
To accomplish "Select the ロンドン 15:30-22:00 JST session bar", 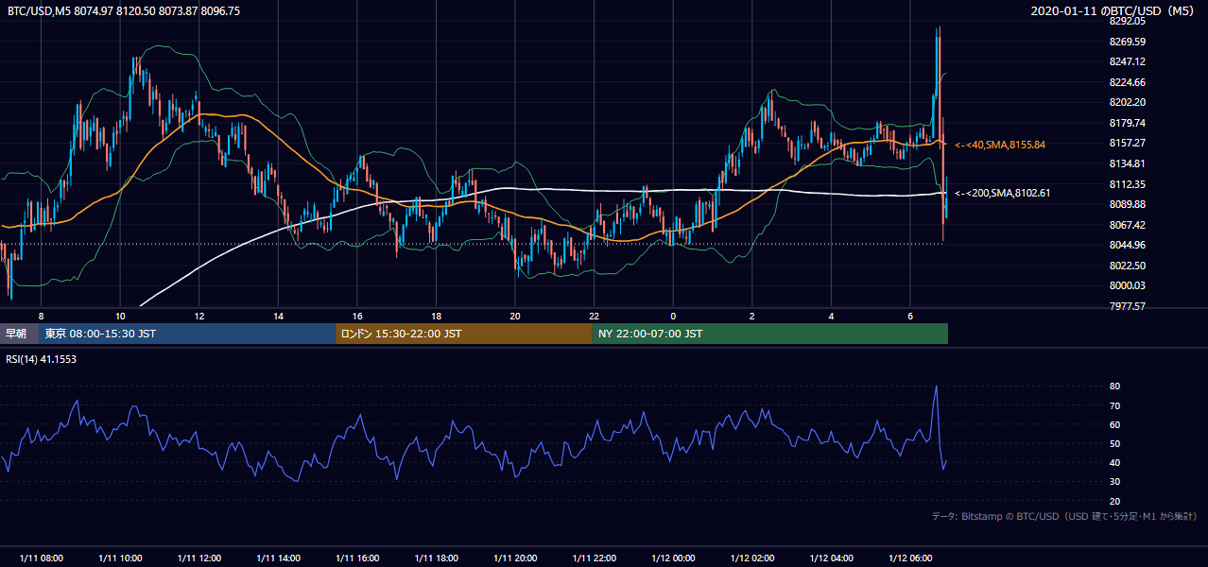I will (x=464, y=334).
